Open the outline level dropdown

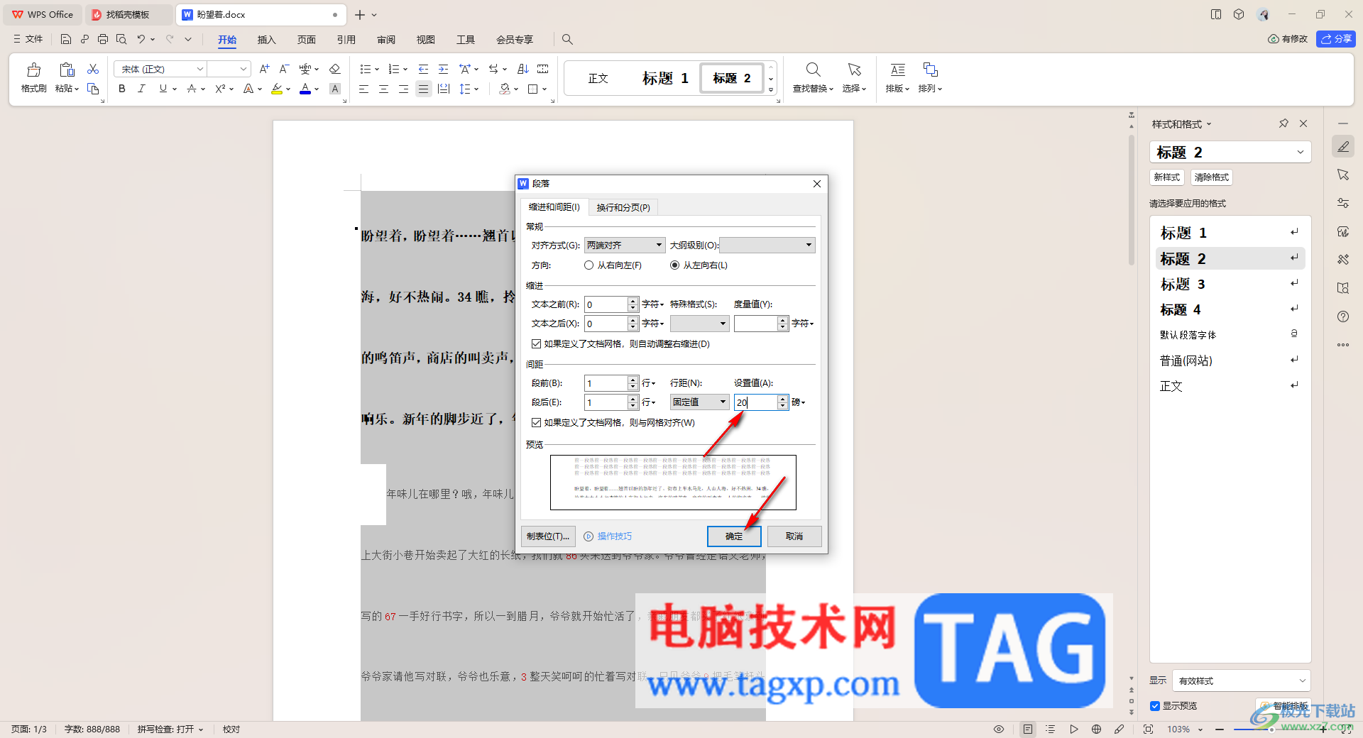[767, 245]
